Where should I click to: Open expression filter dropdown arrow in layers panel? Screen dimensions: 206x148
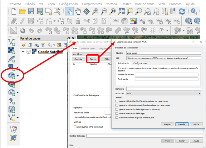[54, 45]
